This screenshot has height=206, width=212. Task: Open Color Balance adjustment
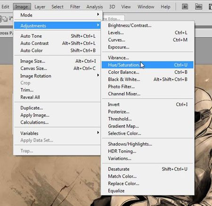tap(147, 72)
